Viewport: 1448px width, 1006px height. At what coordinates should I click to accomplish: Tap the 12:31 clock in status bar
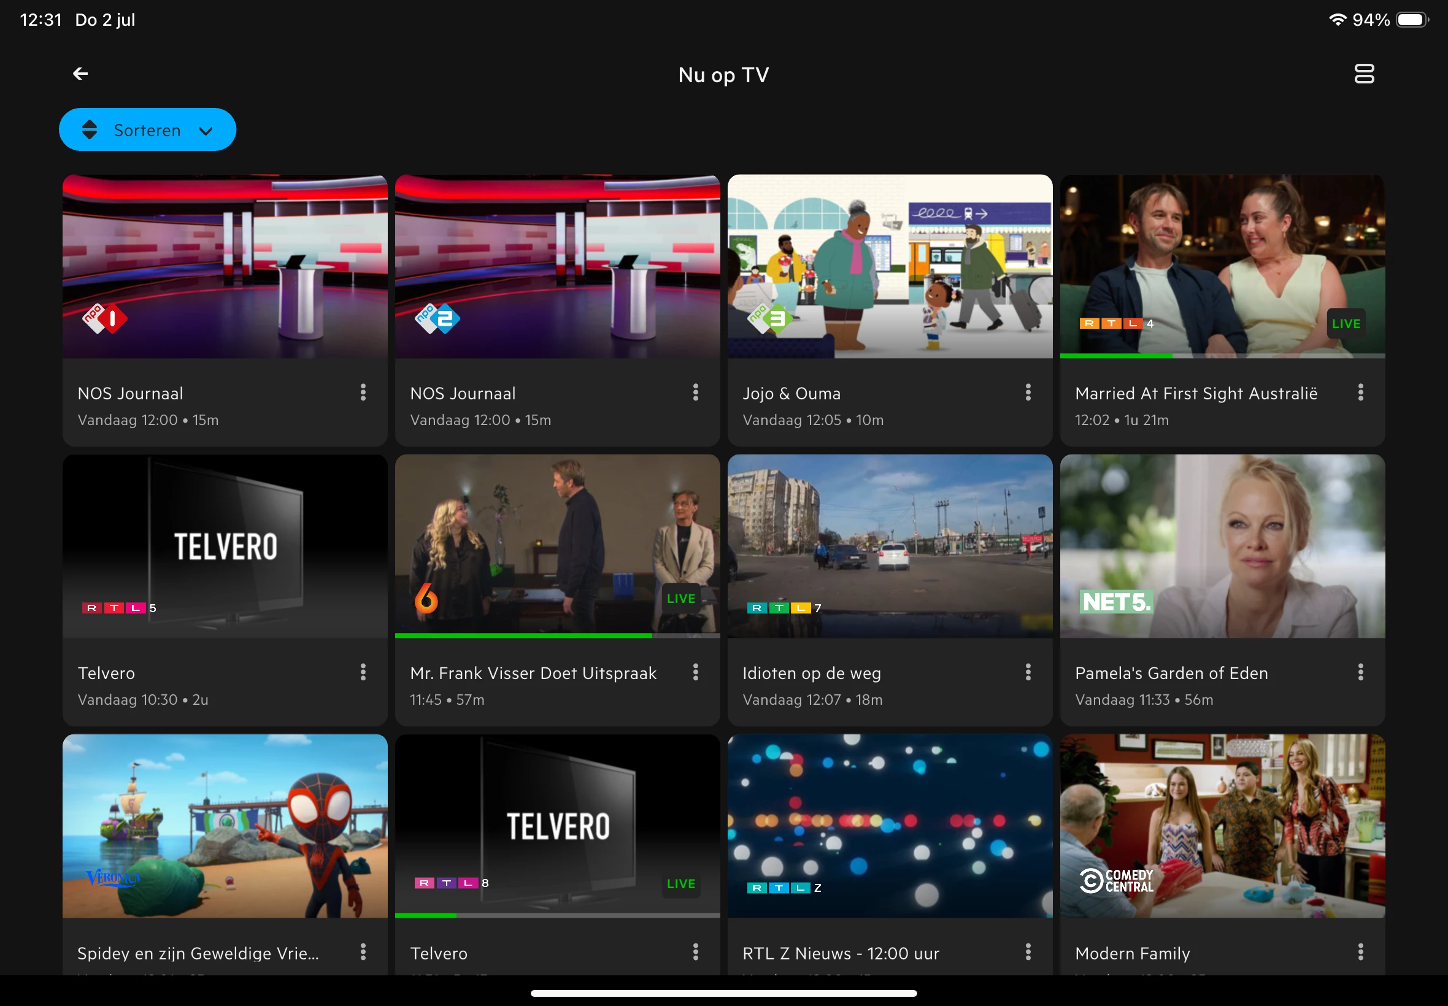tap(41, 20)
